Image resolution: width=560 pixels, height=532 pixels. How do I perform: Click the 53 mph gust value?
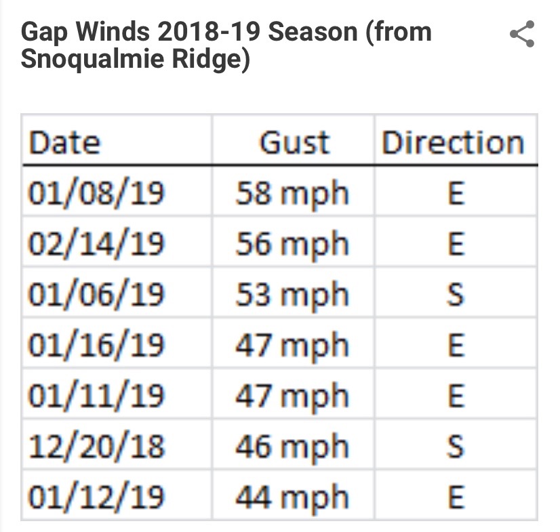click(292, 295)
